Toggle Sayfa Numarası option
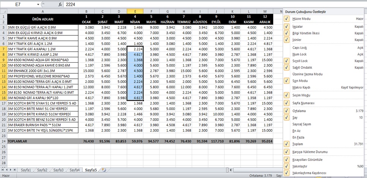 (x=324, y=103)
